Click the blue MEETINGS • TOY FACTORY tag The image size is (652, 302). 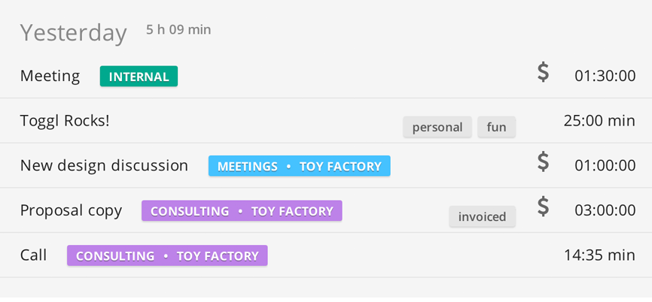299,166
